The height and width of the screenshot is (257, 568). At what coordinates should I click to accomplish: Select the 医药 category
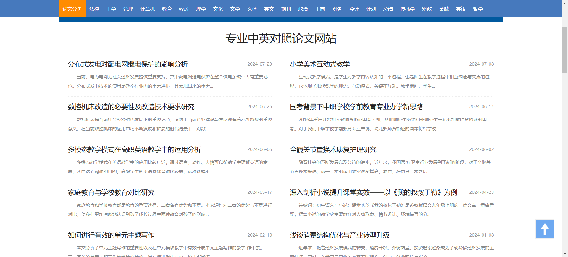tap(252, 9)
